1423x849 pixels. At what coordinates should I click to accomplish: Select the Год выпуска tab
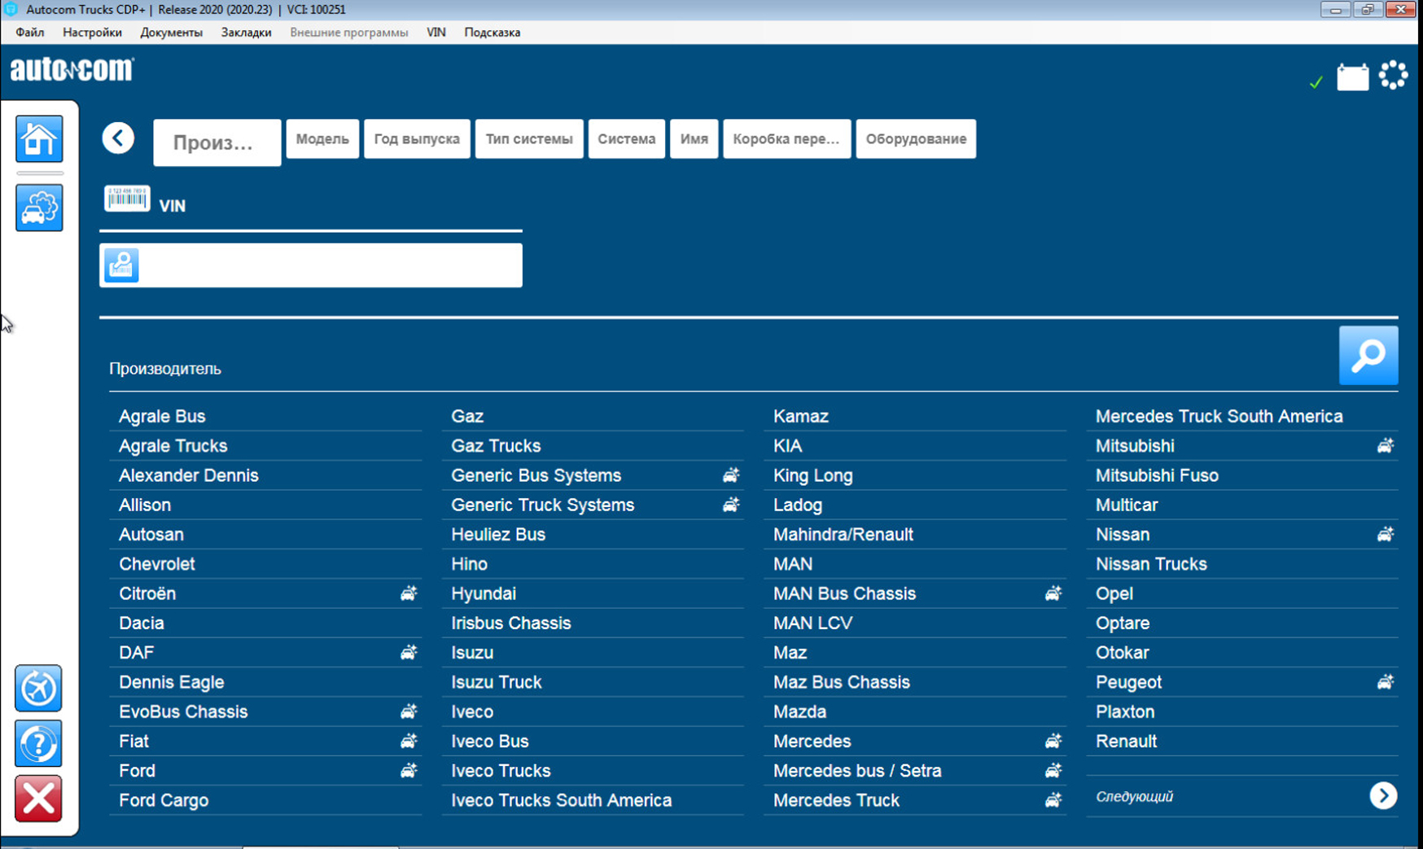click(x=417, y=139)
